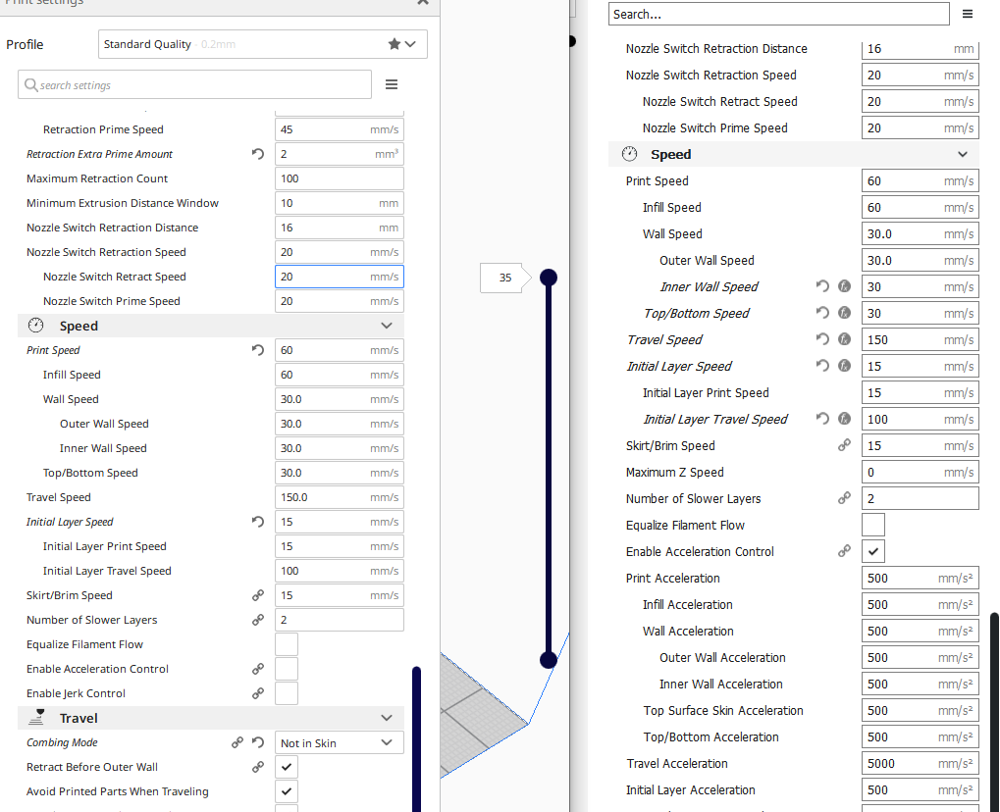Click link icon for Retract Before Outer Wall
Viewport: 1000px width, 812px height.
pyautogui.click(x=258, y=767)
